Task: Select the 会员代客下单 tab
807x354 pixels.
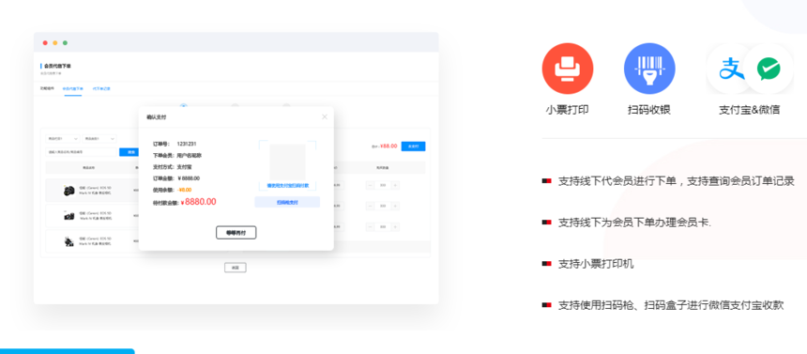Action: 73,88
